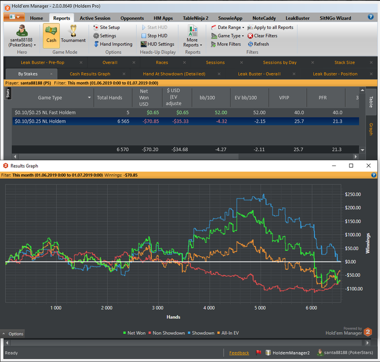The image size is (380, 362).
Task: Switch to Leak Buster - Position tab
Action: coord(335,74)
